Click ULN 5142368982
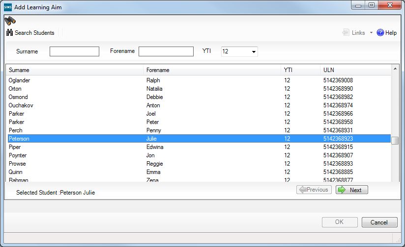Screen dimensions: 405x247 tap(338, 97)
